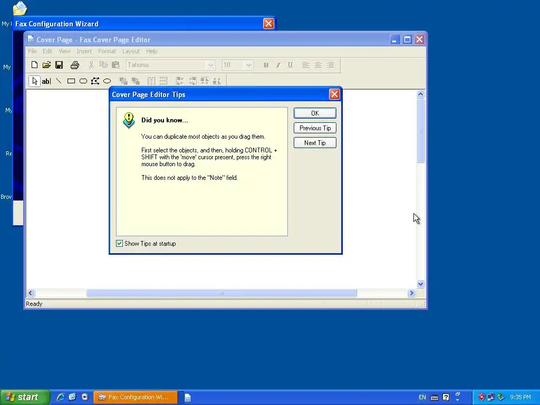This screenshot has width=540, height=405.
Task: Open the font size 10 dropdown
Action: pos(248,65)
